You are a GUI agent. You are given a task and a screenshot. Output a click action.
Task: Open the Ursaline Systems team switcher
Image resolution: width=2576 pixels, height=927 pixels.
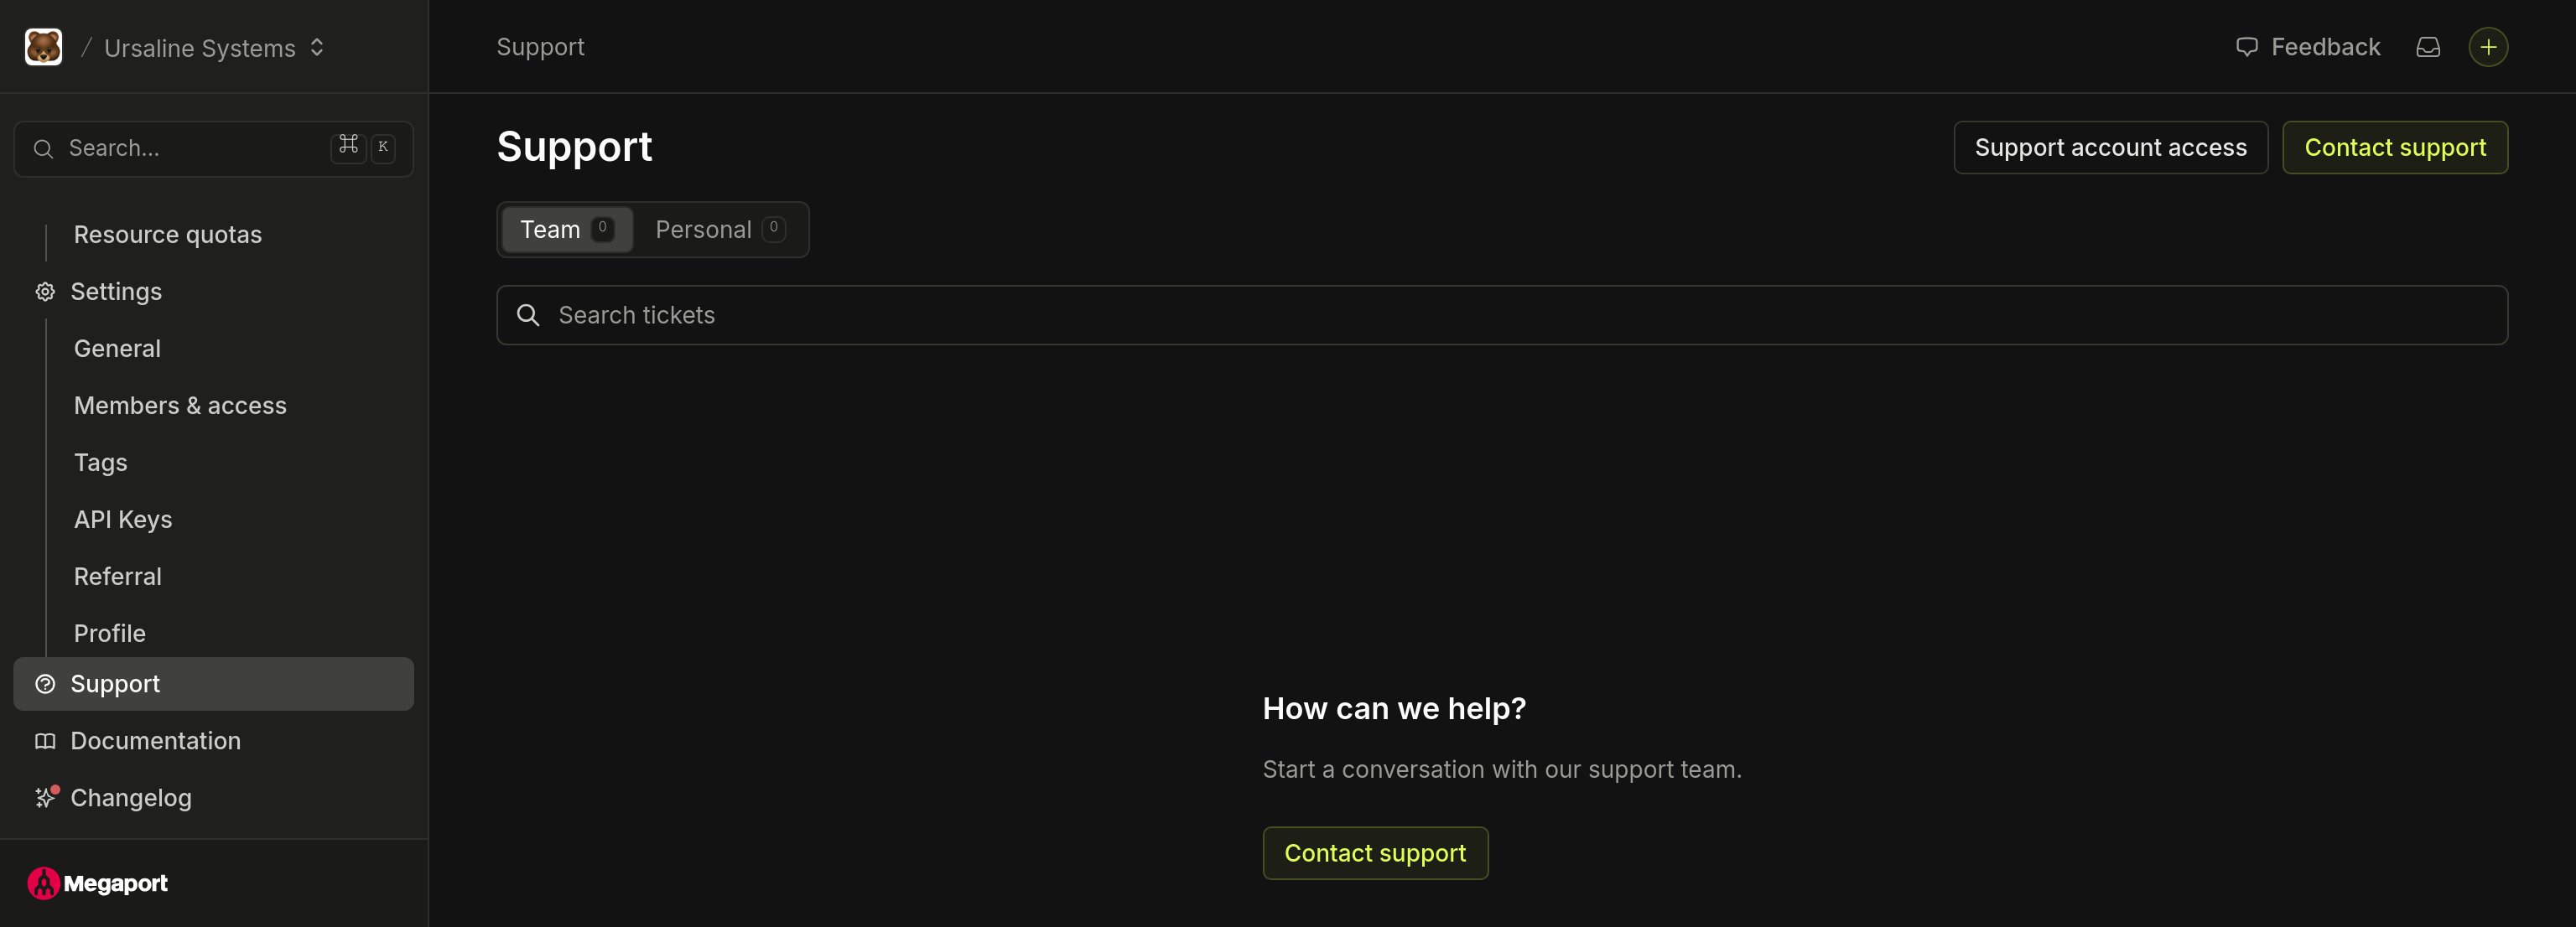click(x=214, y=48)
